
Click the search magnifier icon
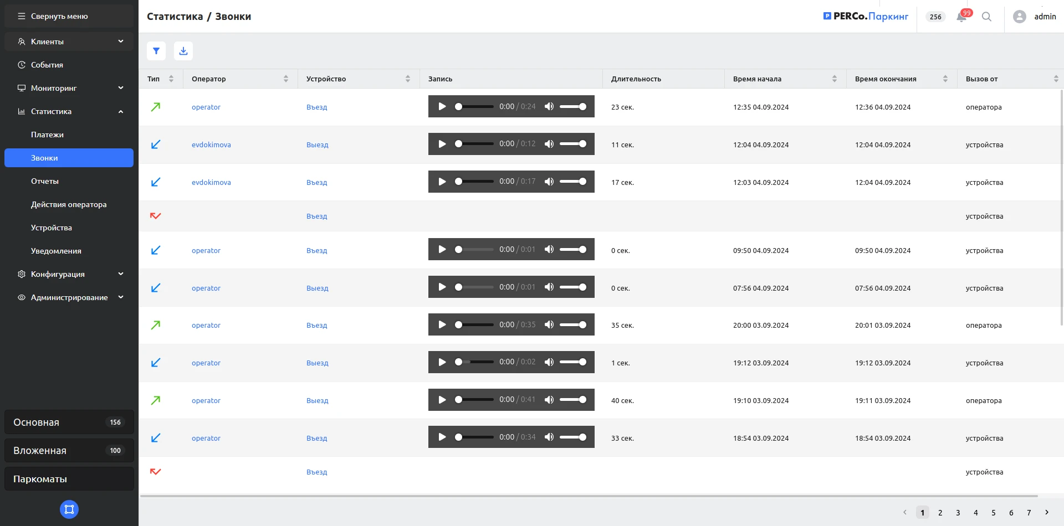coord(986,17)
